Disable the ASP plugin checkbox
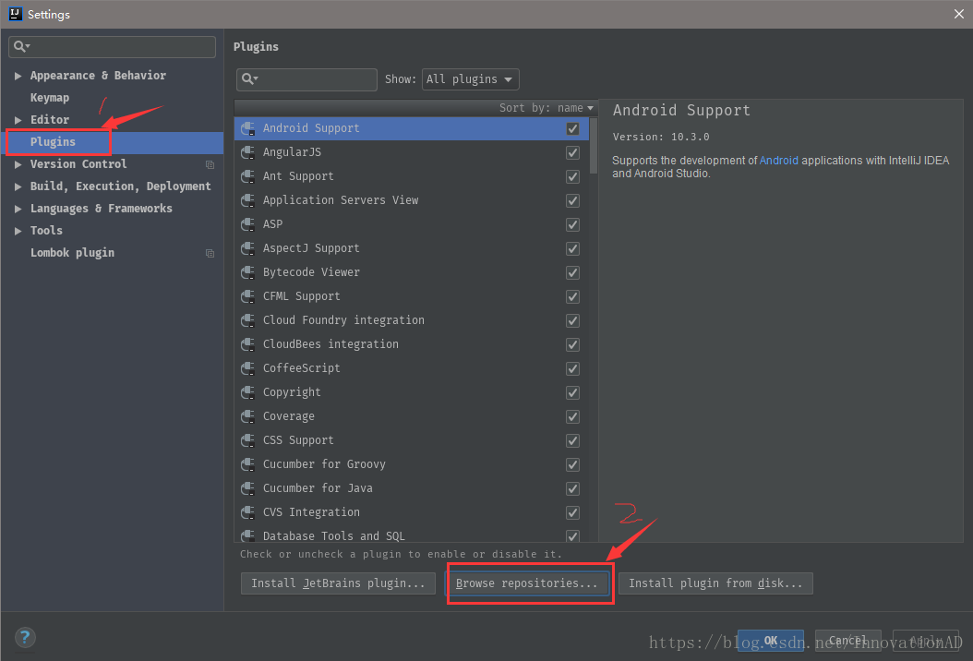973x661 pixels. (x=572, y=224)
